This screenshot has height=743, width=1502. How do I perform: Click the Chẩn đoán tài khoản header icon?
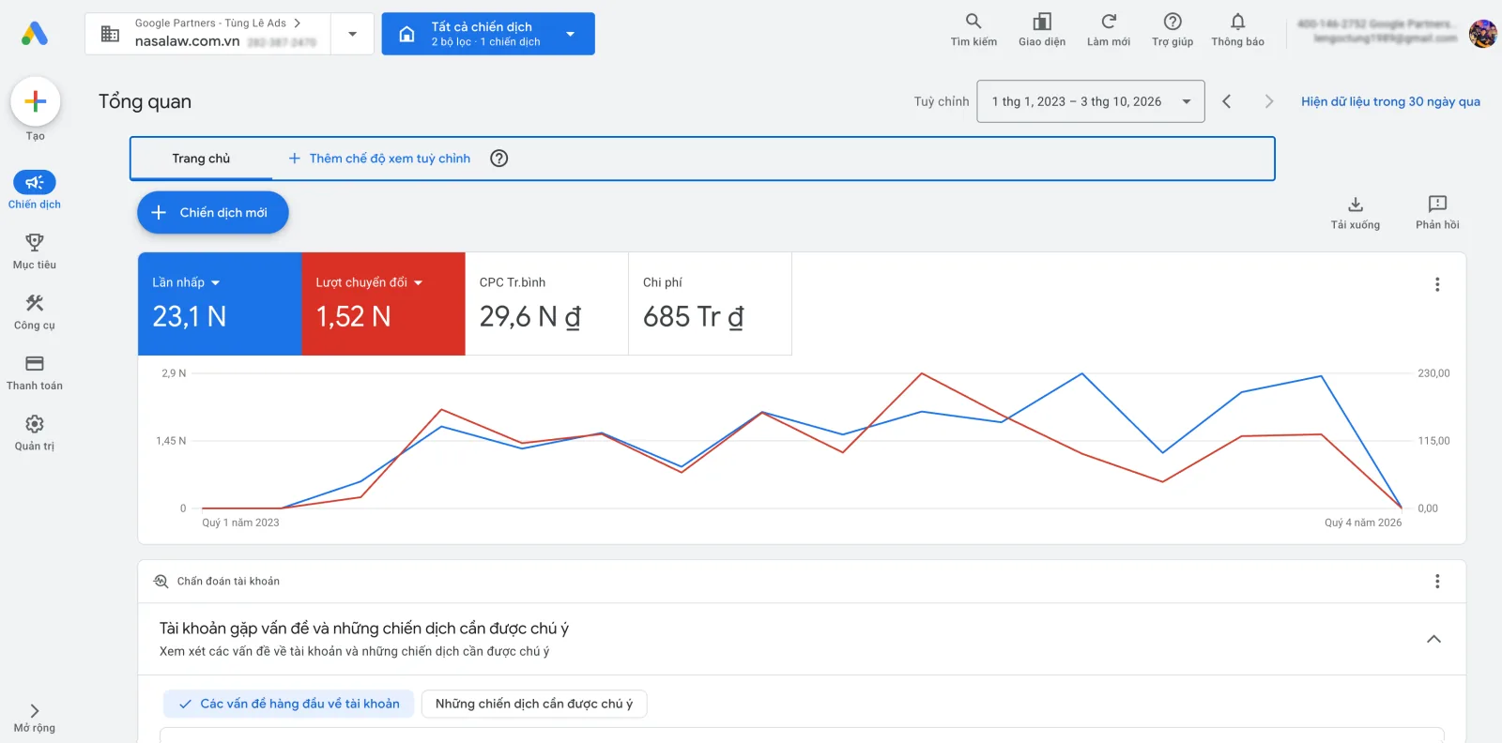click(x=161, y=582)
